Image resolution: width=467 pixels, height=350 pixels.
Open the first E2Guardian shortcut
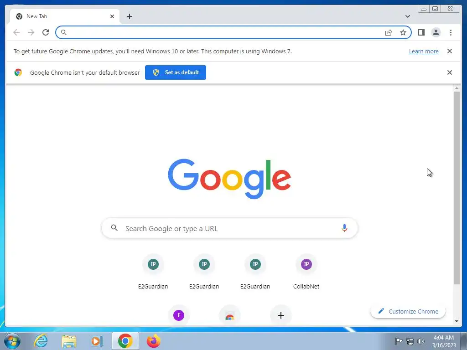pyautogui.click(x=153, y=272)
